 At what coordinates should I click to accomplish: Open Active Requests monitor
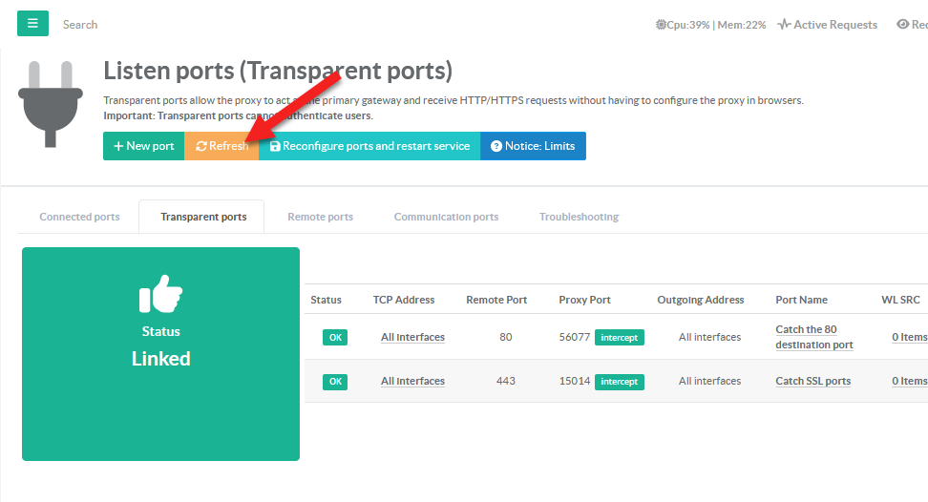coord(827,25)
